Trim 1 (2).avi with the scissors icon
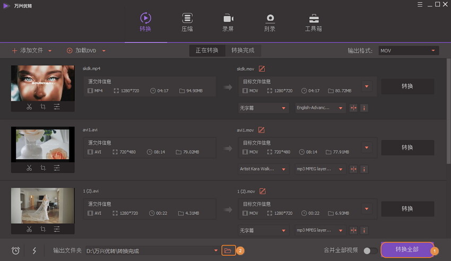451x261 pixels. pos(29,229)
